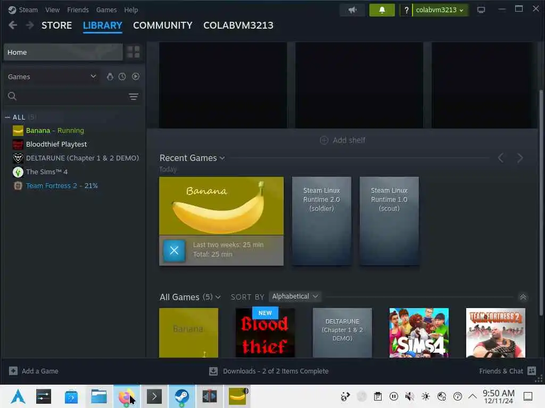Open The Sims 4 cover tile

[x=419, y=333]
